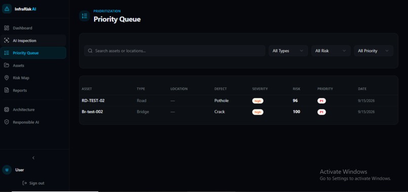Viewport: 408px width, 192px height.
Task: Focus the search assets or locations field
Action: pyautogui.click(x=175, y=51)
